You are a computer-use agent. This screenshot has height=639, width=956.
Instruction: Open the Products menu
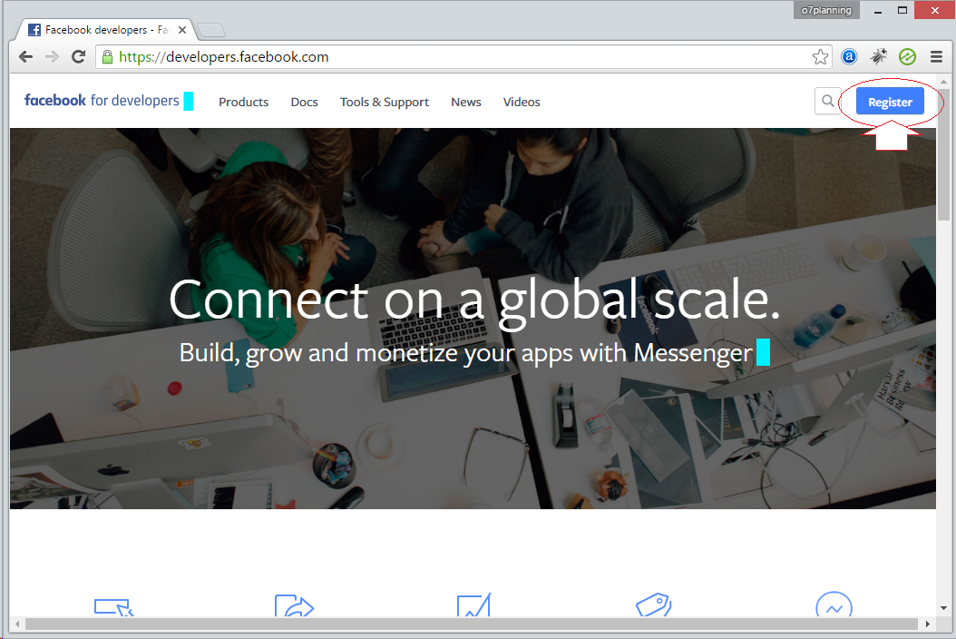[243, 102]
